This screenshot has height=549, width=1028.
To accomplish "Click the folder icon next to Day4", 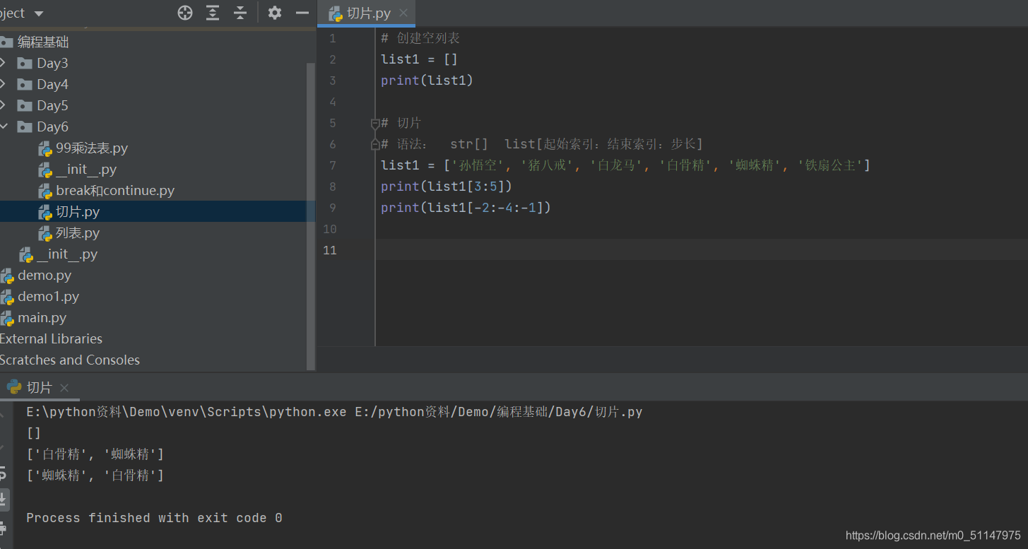I will pyautogui.click(x=25, y=84).
